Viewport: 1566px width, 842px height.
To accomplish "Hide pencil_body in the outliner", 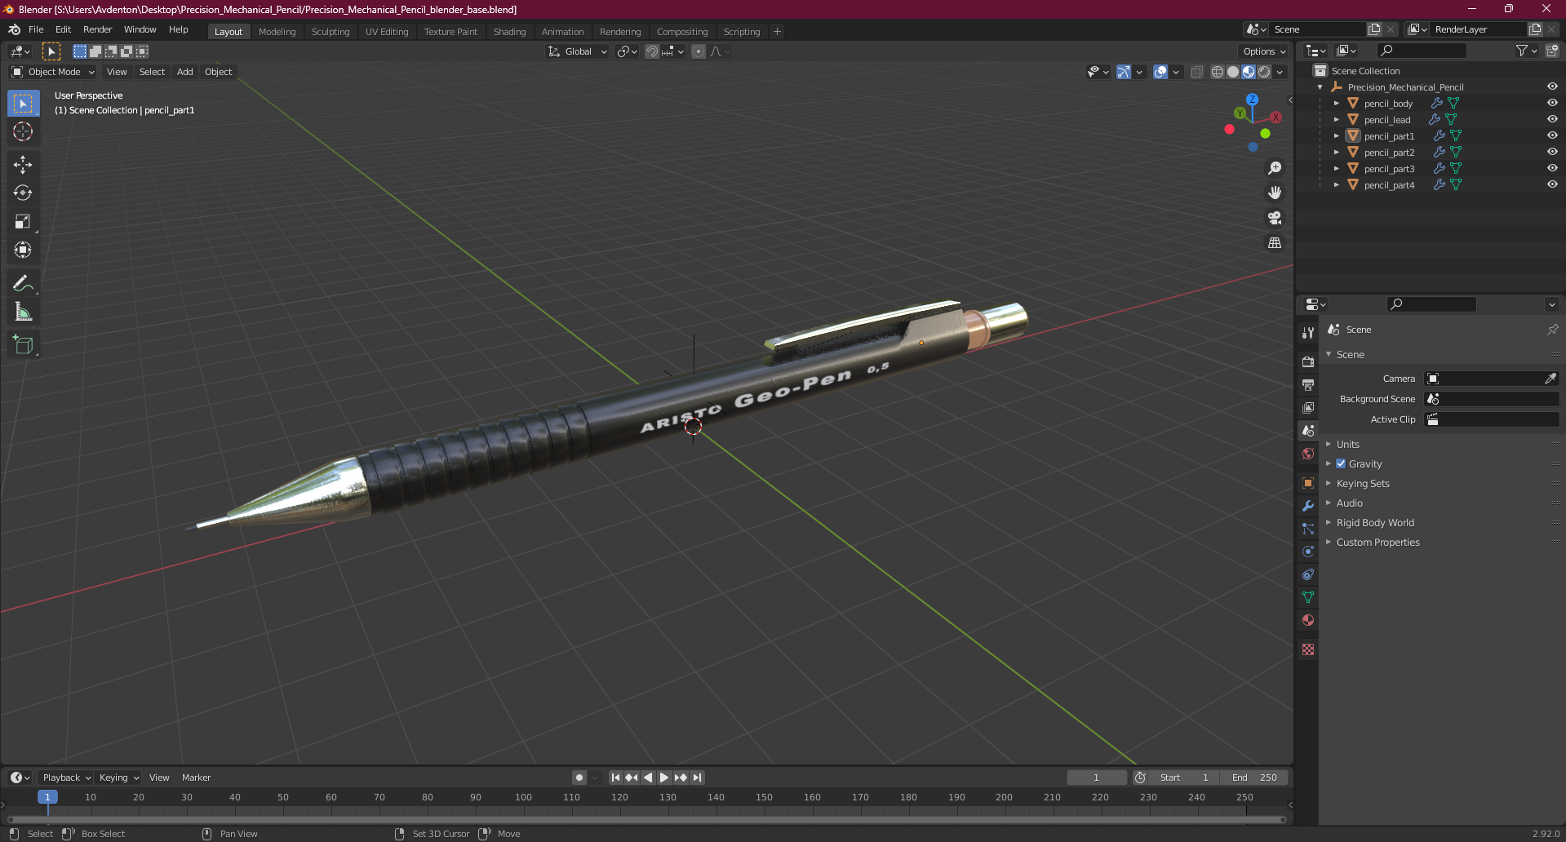I will click(1552, 103).
